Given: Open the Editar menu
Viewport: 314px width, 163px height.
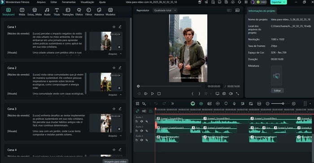Looking at the screenshot, I should (x=54, y=2).
